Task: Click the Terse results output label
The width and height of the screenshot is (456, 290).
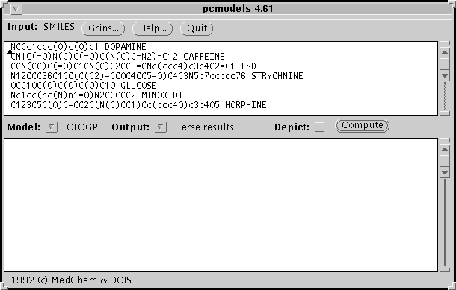Action: coord(205,127)
